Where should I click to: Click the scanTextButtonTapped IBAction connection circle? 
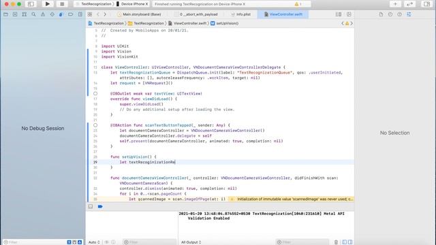click(95, 125)
